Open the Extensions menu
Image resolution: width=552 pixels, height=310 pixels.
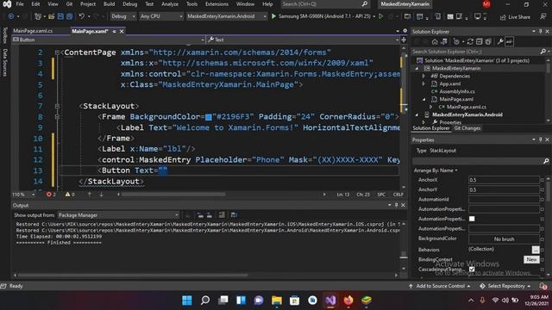click(x=216, y=4)
